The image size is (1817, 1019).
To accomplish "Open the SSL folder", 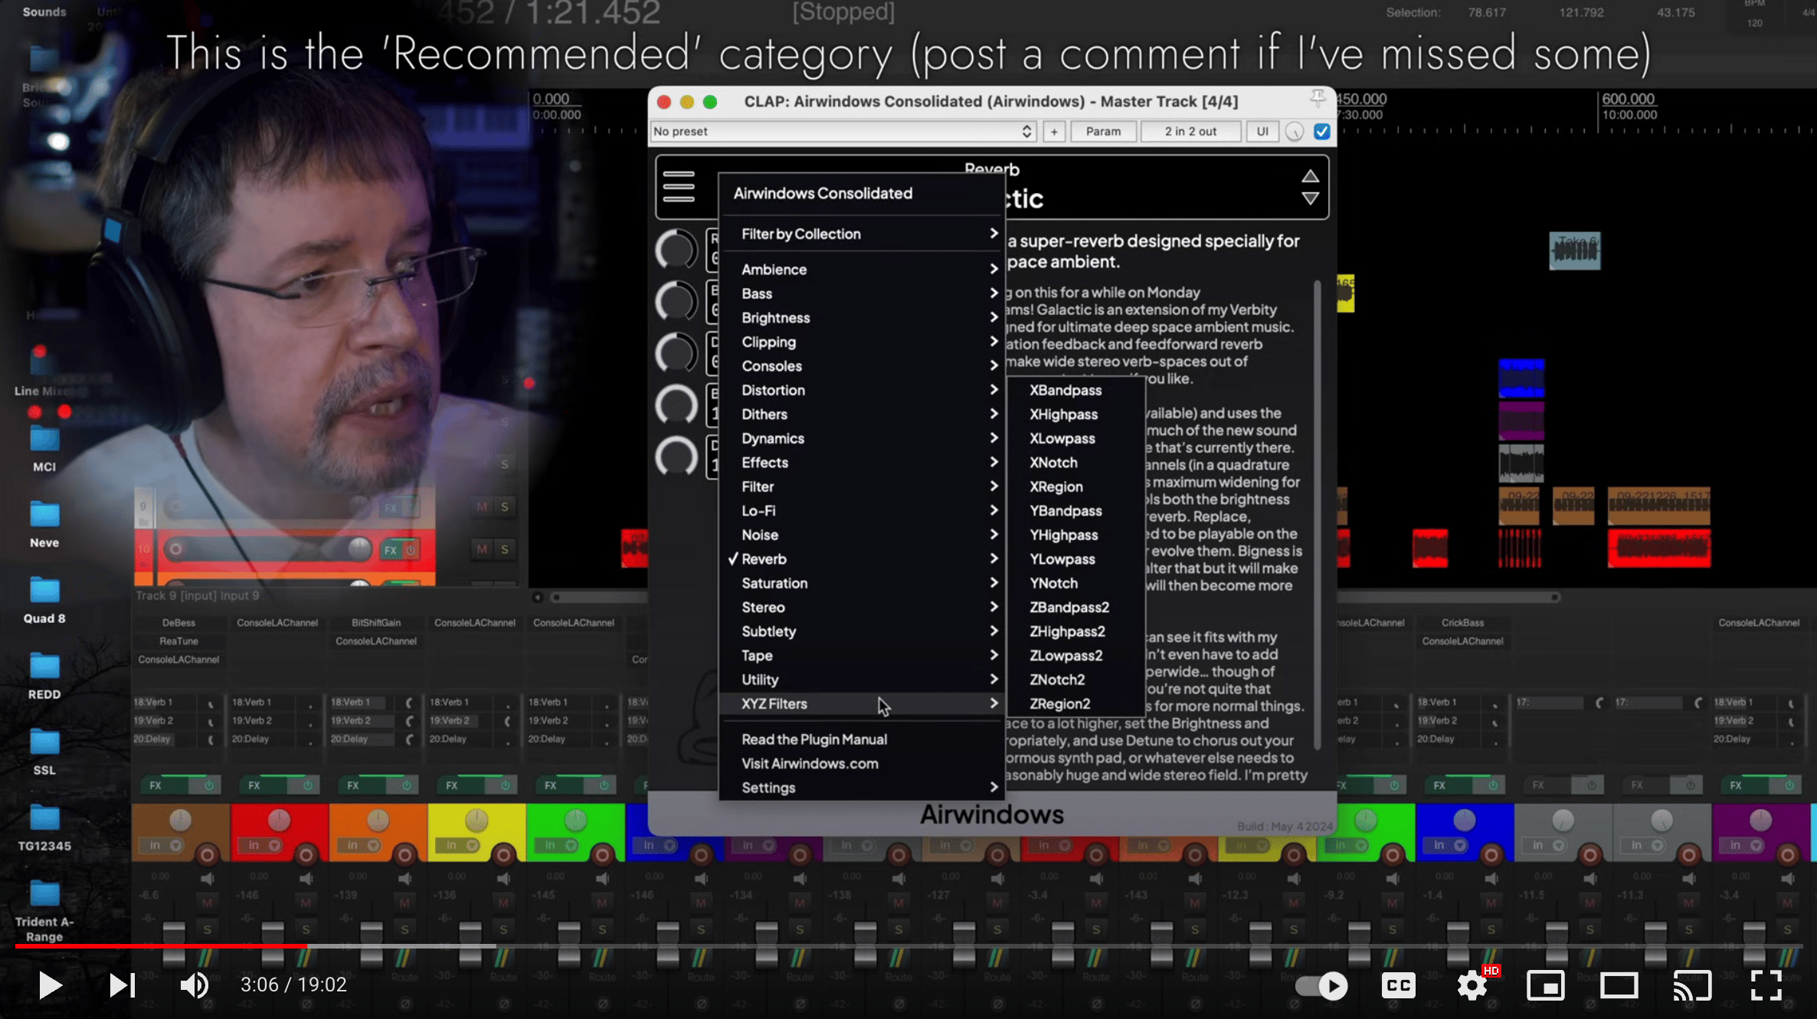I will 44,752.
